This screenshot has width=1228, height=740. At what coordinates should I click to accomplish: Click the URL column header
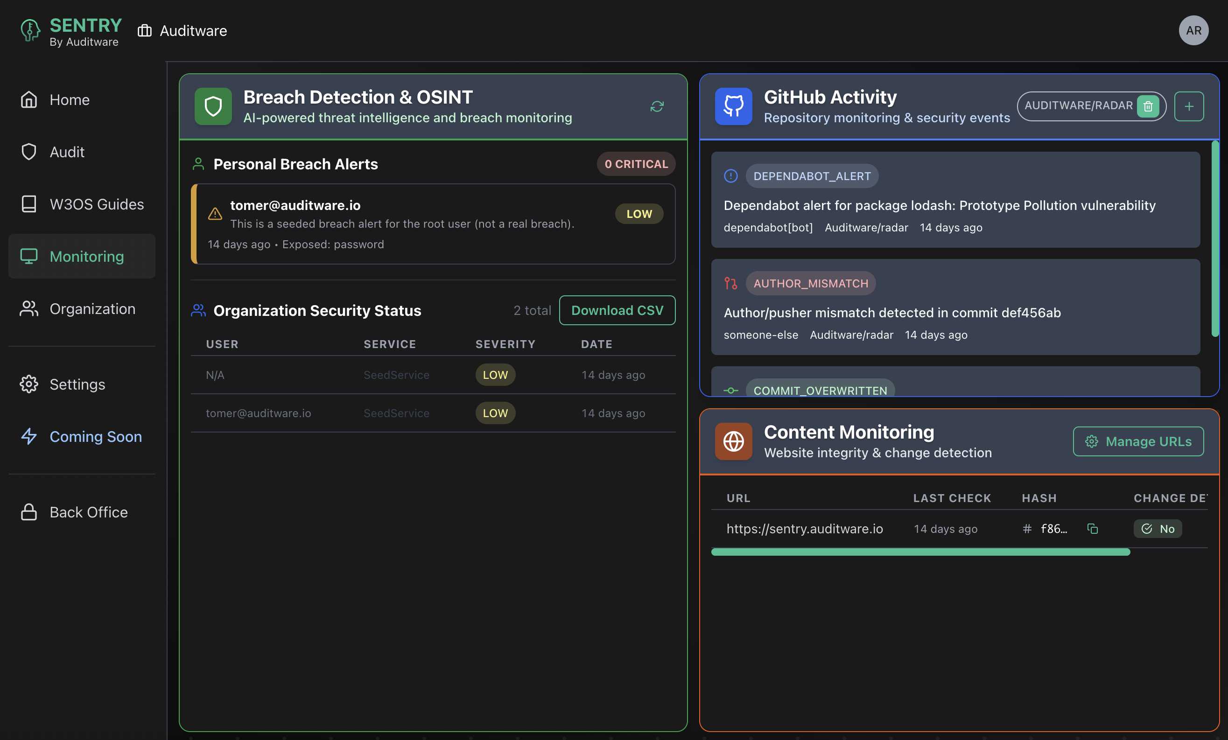coord(738,498)
